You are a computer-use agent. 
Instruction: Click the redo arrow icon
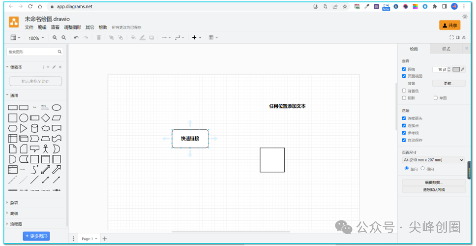click(x=86, y=38)
